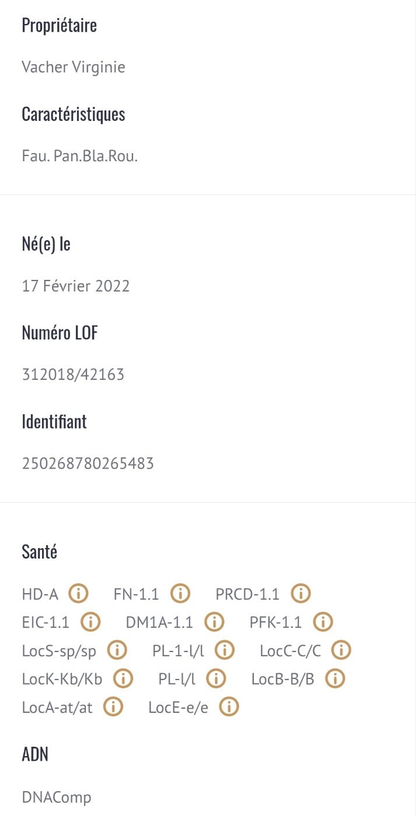
Task: Click the DNAComp text under ADN
Action: pyautogui.click(x=57, y=798)
